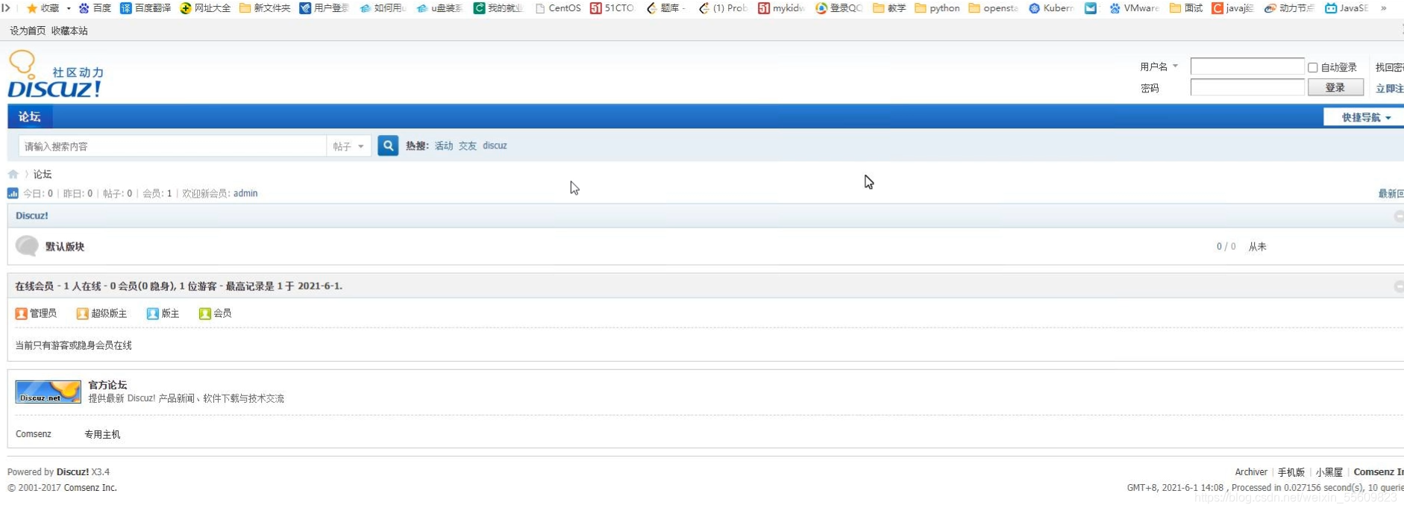Open the Archiver footer link

(x=1251, y=472)
